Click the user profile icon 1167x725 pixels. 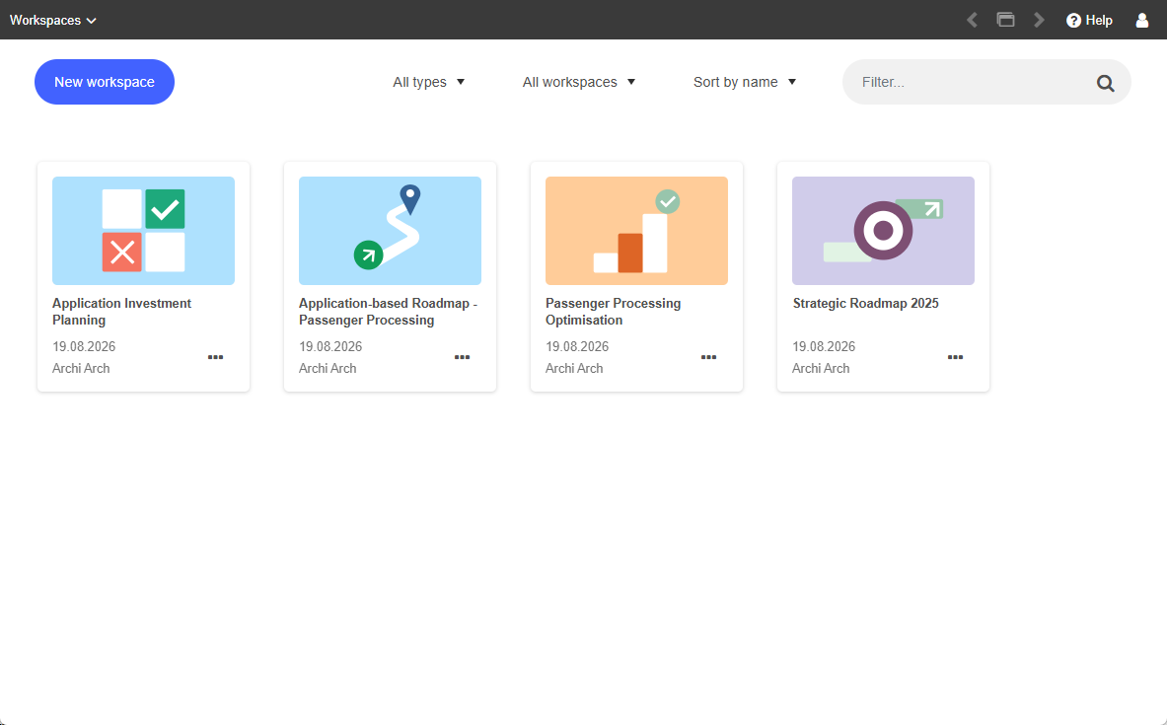(1141, 20)
